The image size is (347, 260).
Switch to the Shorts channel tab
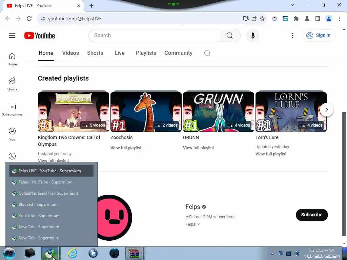click(95, 53)
